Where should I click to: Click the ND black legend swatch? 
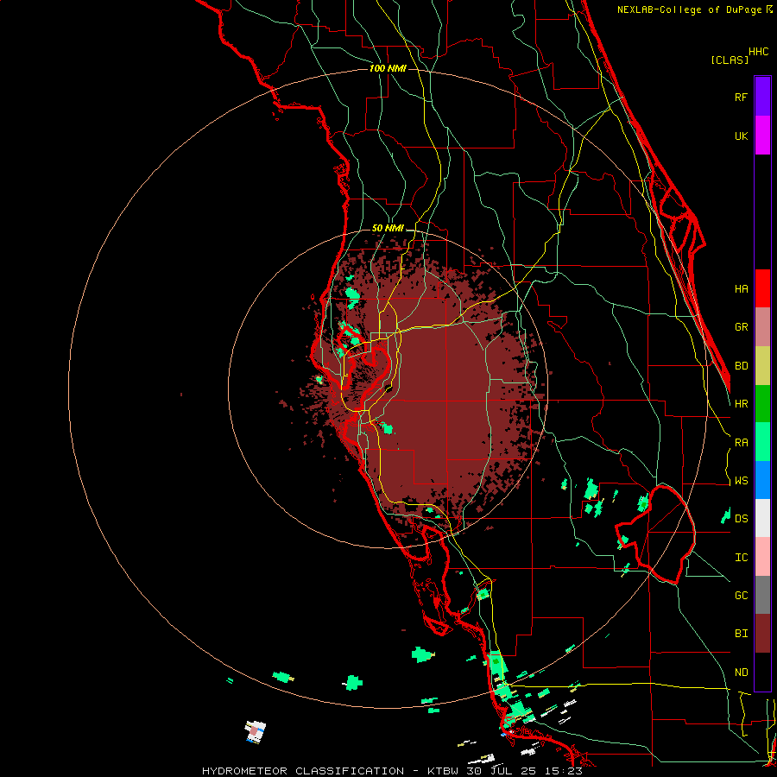(x=762, y=672)
